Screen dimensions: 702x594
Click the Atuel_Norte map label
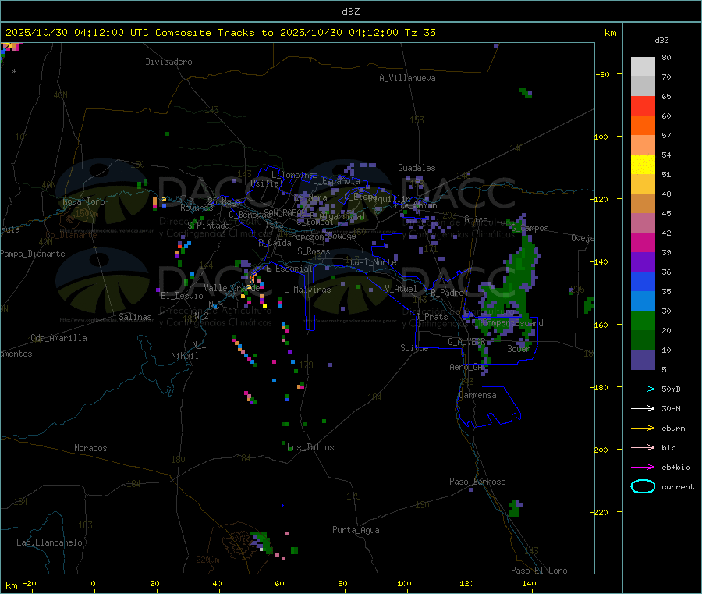(x=370, y=262)
